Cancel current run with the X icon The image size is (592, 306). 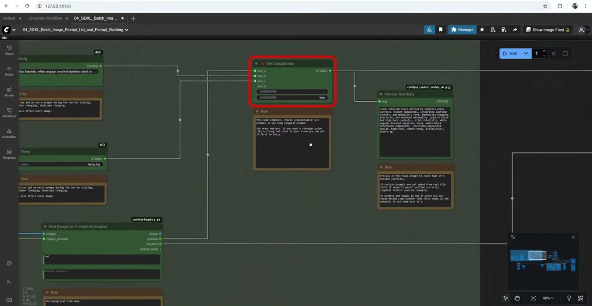(554, 54)
